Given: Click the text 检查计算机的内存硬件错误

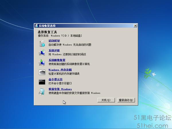Looking at the screenshot, I should 64,74.
